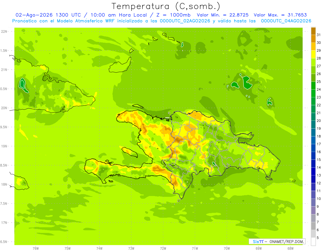326x252 pixels.
Task: Click the initialization time "0000UTC_02AGO2026"
Action: pos(185,21)
